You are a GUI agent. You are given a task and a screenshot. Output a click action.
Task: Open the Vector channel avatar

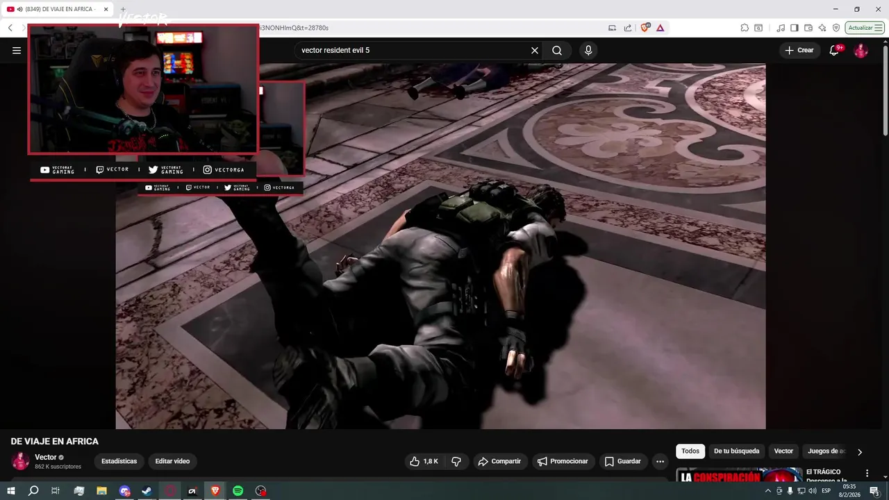click(x=20, y=461)
